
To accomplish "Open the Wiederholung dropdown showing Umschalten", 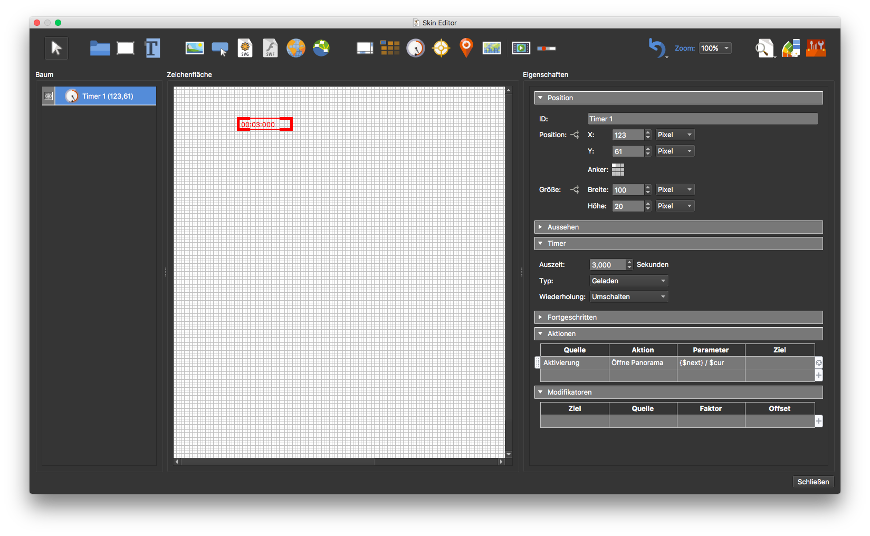I will pyautogui.click(x=629, y=297).
